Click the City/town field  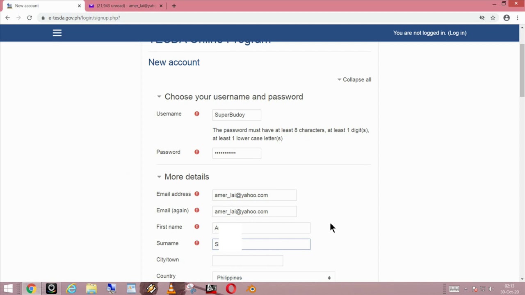point(248,261)
